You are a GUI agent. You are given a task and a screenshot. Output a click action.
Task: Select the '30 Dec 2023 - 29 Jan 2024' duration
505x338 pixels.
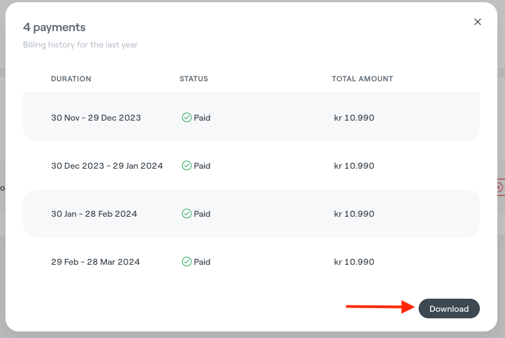pos(107,166)
